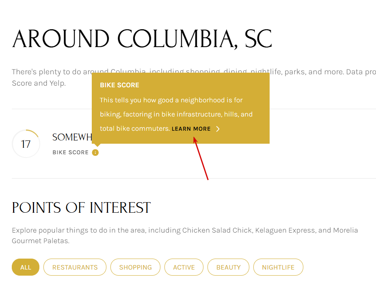Click the circular 17 bike score gauge

pyautogui.click(x=26, y=144)
